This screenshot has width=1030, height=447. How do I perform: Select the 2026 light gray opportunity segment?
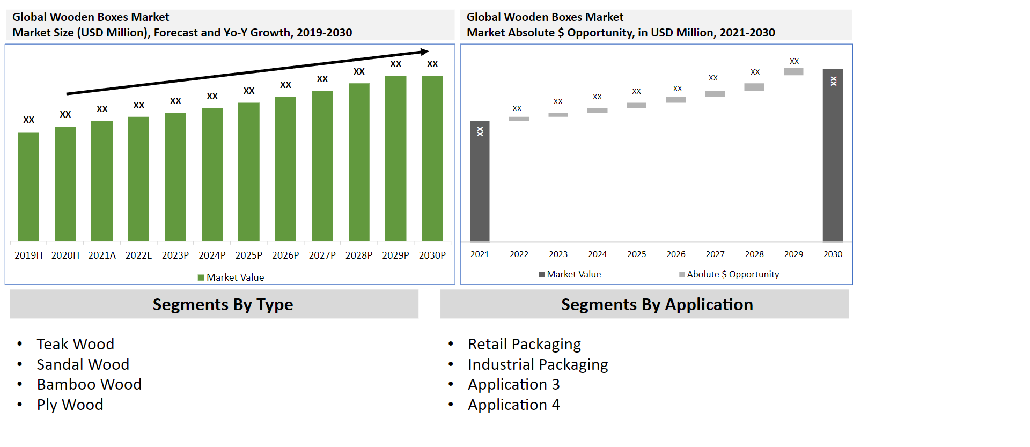[x=676, y=99]
